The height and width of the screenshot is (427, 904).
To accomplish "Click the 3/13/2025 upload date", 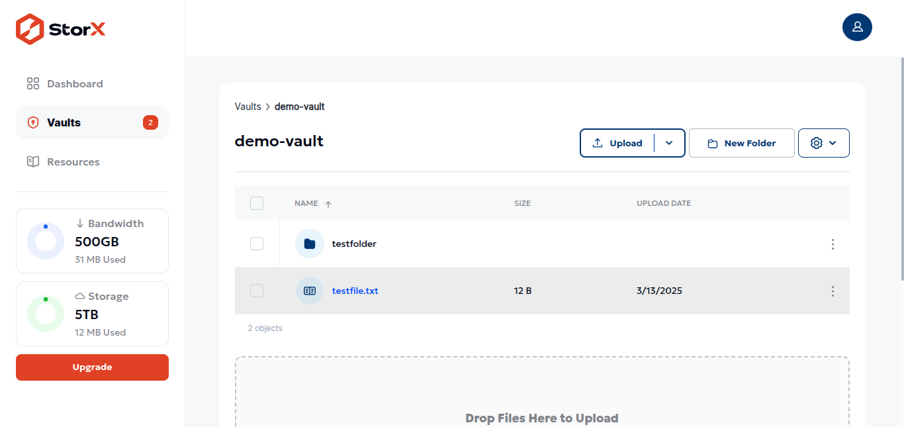I will [659, 291].
